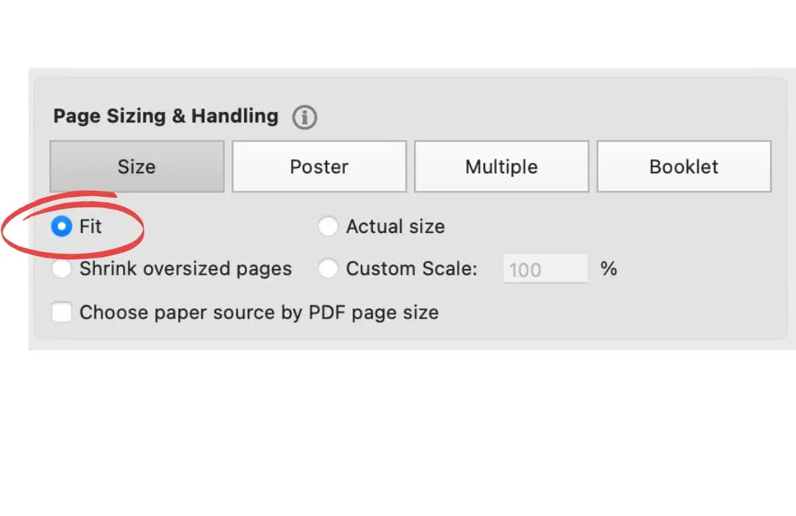
Task: Click the percent sign after the scale field
Action: (608, 269)
